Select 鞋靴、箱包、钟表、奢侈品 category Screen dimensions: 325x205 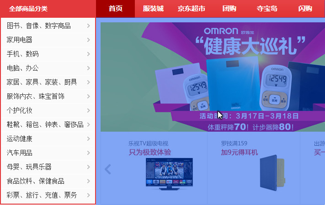(x=45, y=124)
